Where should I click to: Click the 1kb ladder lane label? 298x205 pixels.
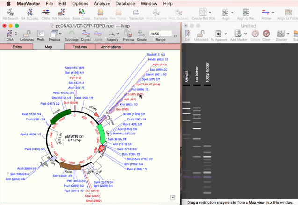pyautogui.click(x=197, y=74)
